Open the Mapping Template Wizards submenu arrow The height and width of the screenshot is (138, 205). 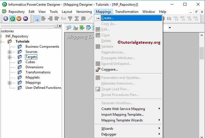click(159, 120)
